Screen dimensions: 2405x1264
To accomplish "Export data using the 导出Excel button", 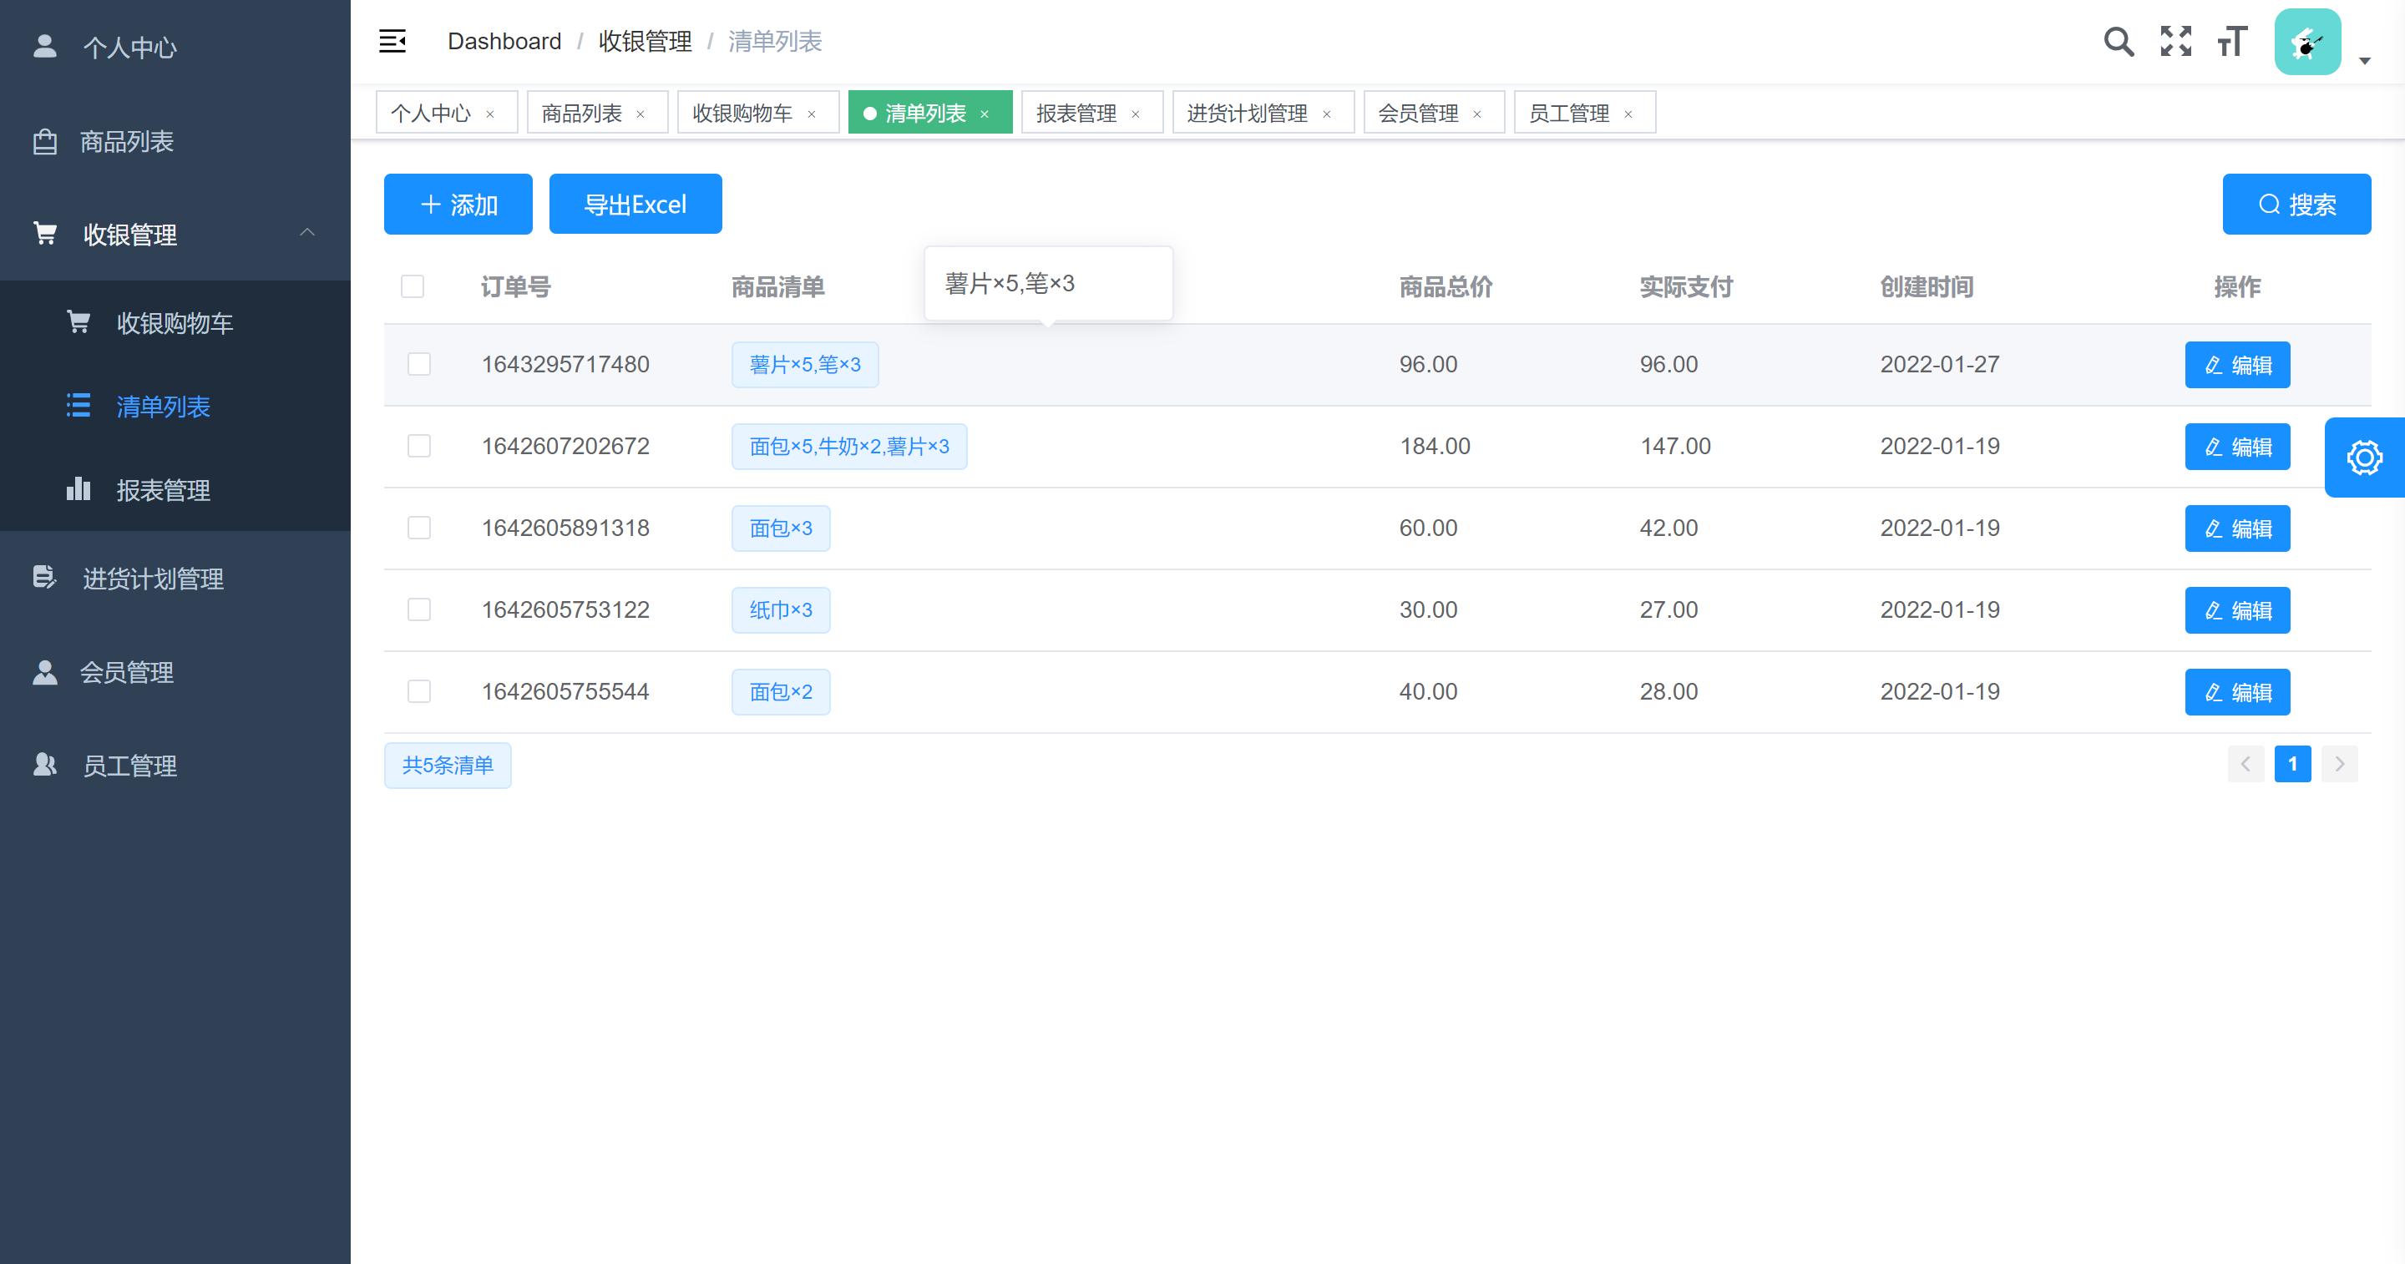I will pos(635,204).
